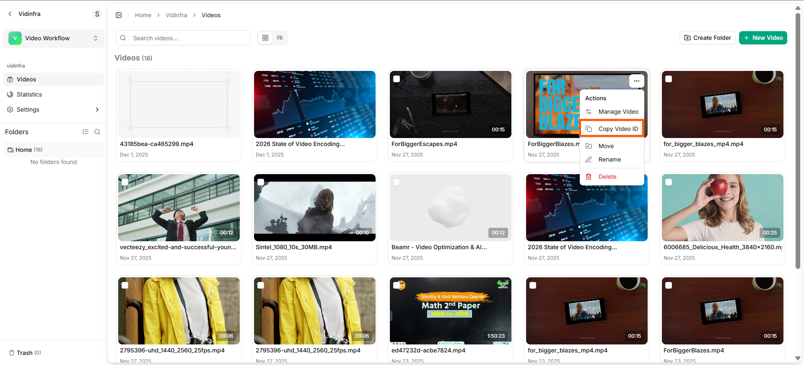Click the back arrow beside Vidinfra
Image resolution: width=804 pixels, height=365 pixels.
pyautogui.click(x=10, y=14)
